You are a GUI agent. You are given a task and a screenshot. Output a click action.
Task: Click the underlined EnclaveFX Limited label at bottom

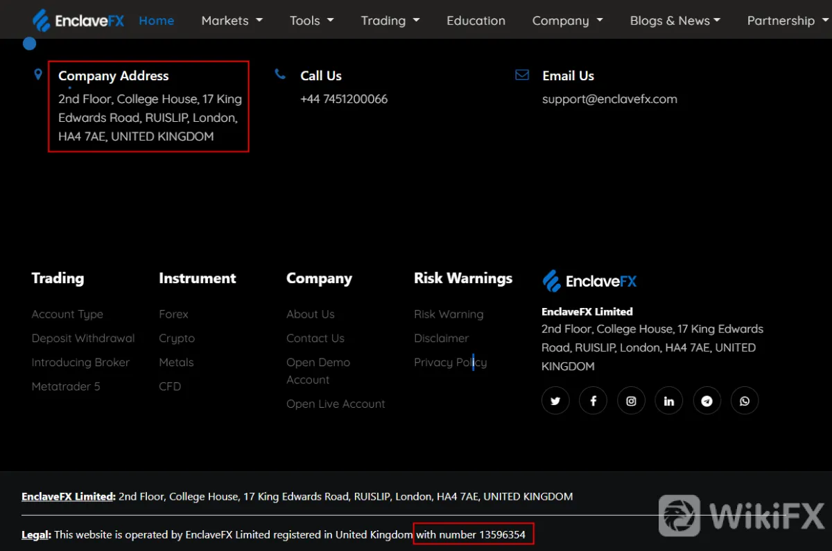coord(69,496)
